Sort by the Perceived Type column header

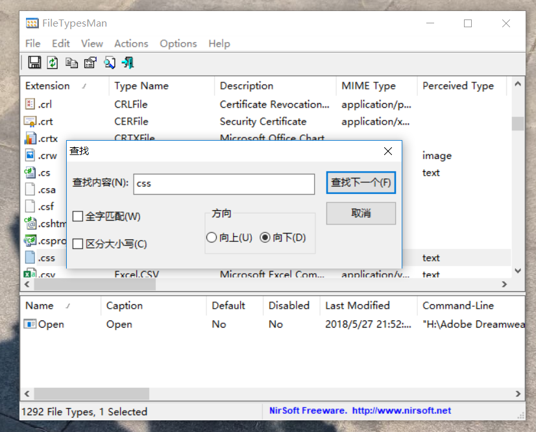point(461,86)
